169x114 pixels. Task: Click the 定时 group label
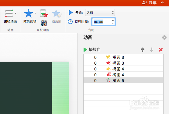(91, 30)
